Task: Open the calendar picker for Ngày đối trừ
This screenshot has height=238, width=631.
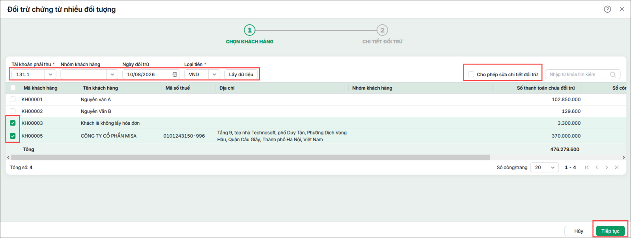Action: click(175, 74)
